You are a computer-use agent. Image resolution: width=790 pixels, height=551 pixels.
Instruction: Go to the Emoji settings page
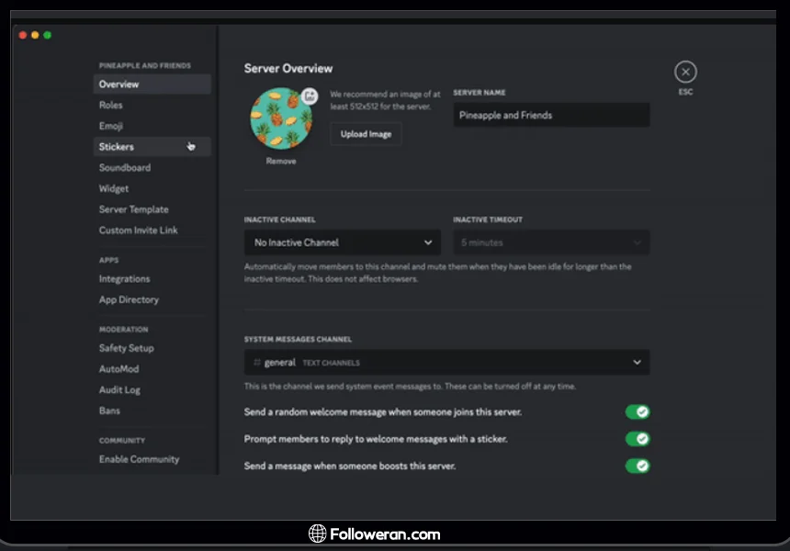point(111,126)
